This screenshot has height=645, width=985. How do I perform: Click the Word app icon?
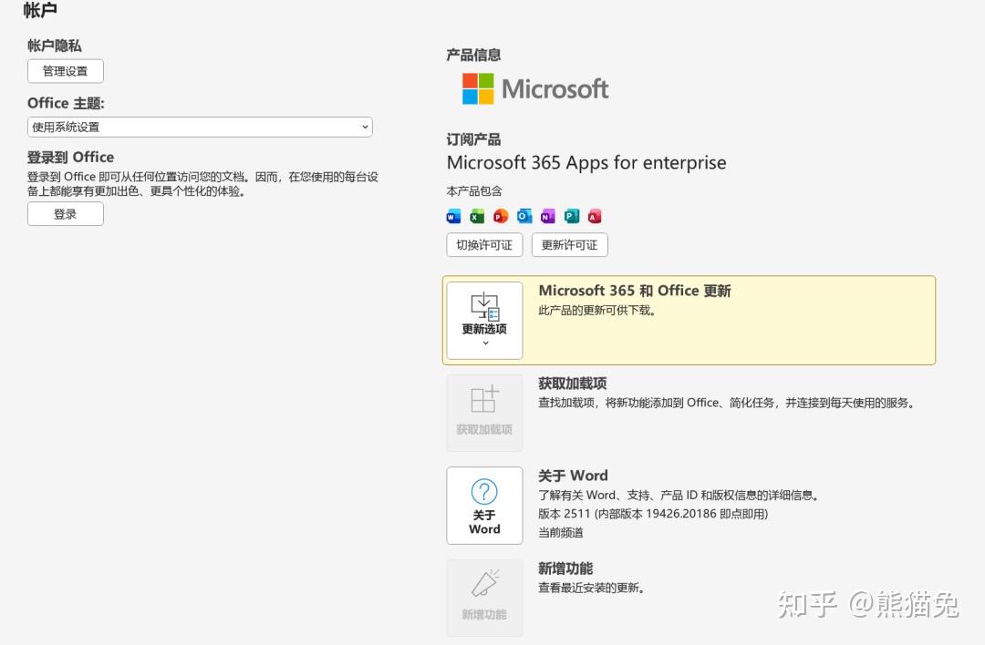click(453, 217)
